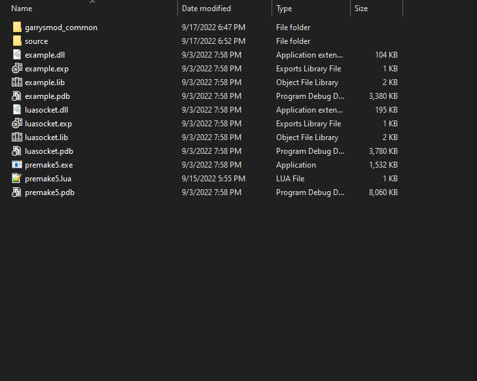This screenshot has width=477, height=381.
Task: Click Exports Library File type of example.exp
Action: pos(308,69)
